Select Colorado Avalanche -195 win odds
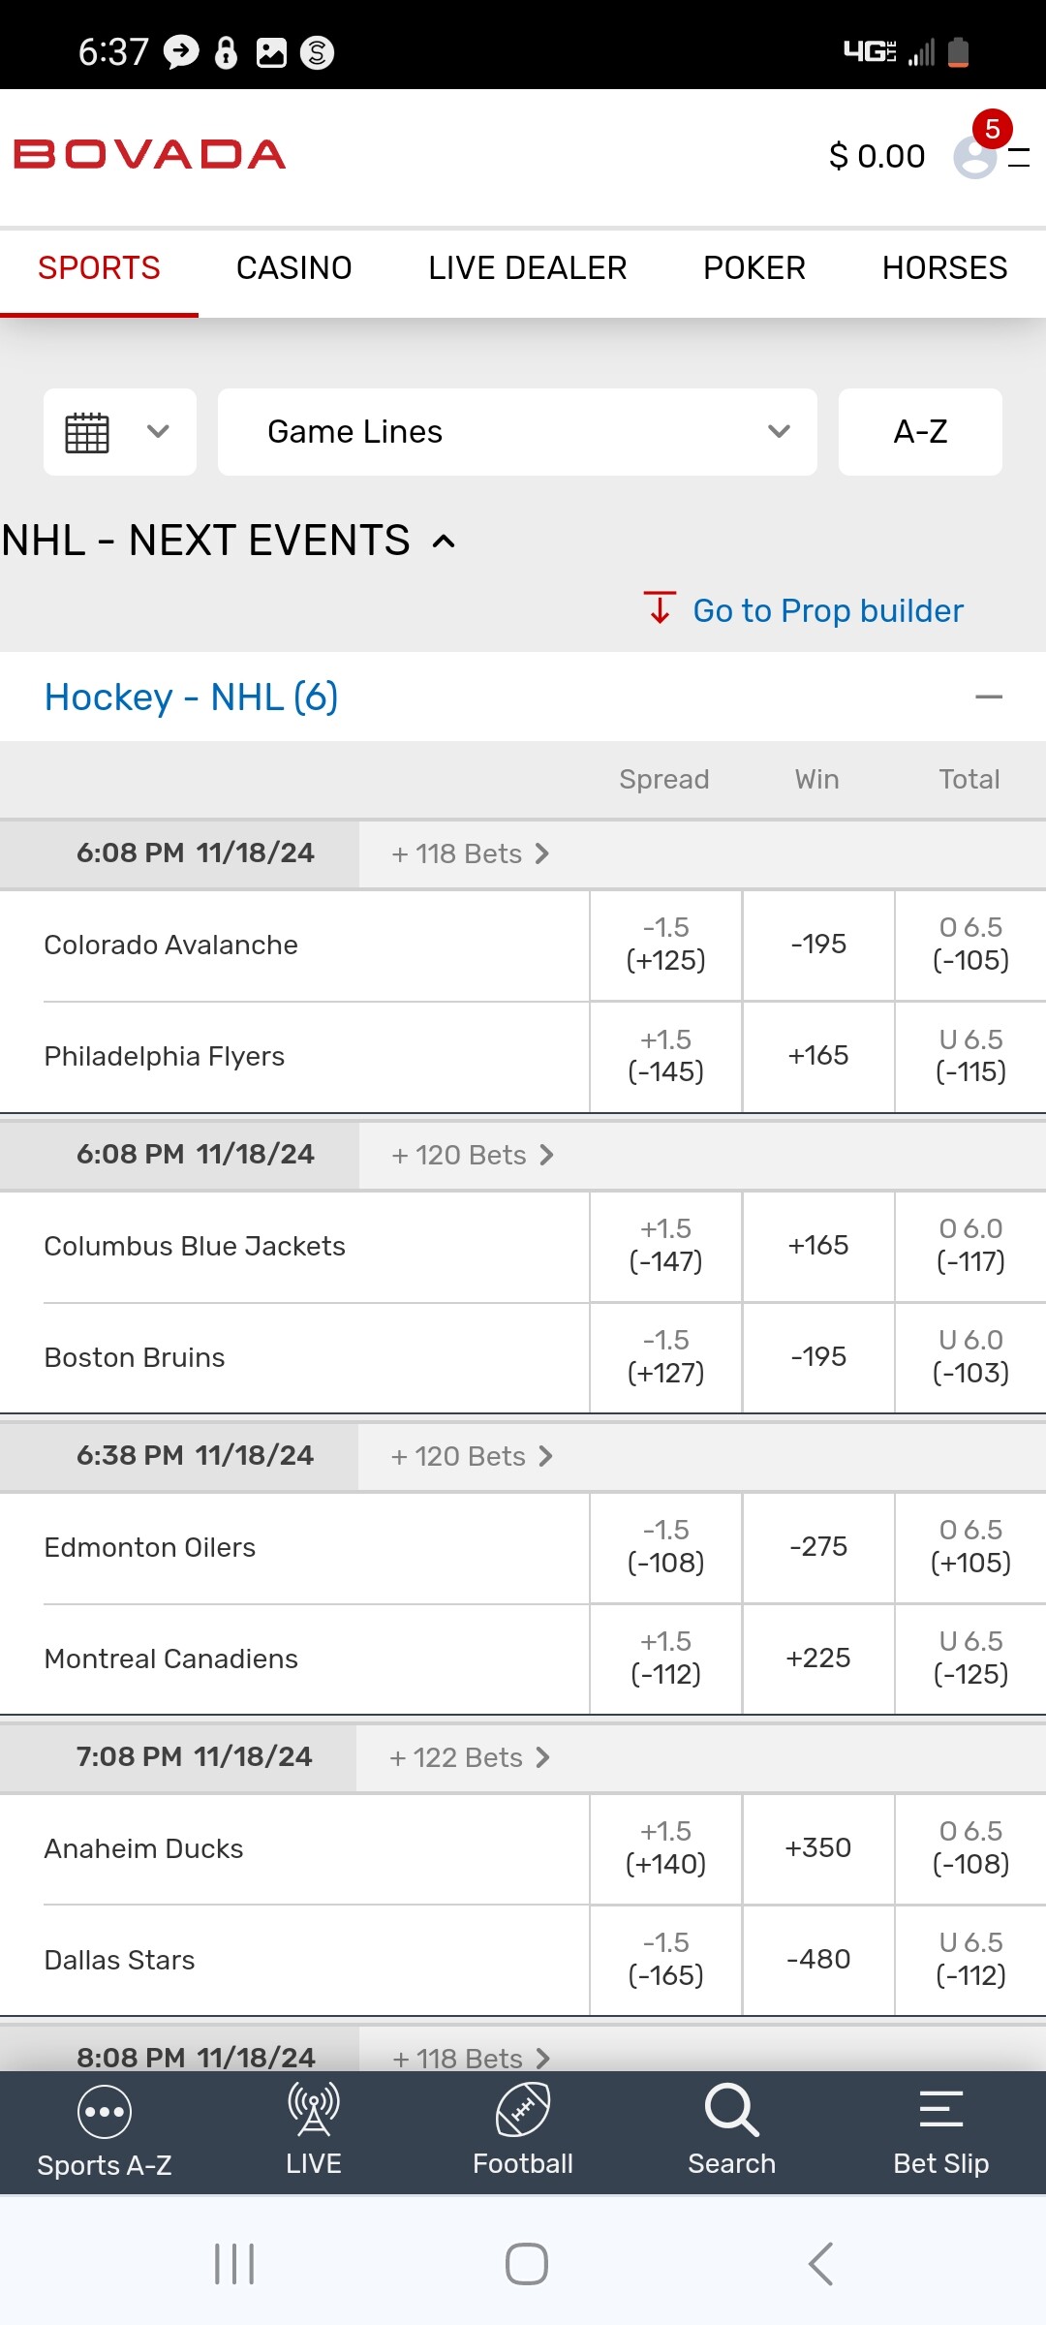The image size is (1046, 2325). (818, 945)
